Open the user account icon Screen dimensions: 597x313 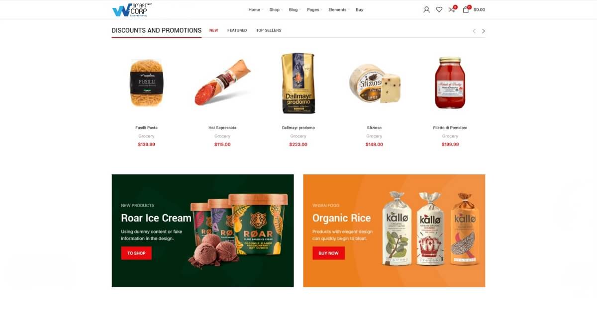click(x=426, y=9)
